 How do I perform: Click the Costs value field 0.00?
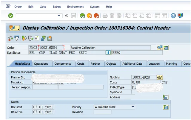click(x=146, y=82)
